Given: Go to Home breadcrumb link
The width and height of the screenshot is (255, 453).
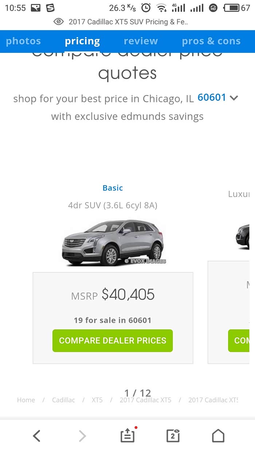Looking at the screenshot, I should [26, 400].
